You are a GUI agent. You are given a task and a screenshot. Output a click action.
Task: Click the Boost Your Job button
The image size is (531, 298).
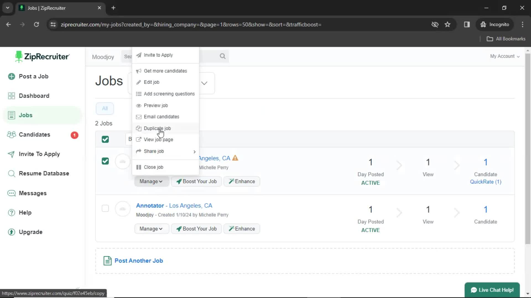[197, 181]
